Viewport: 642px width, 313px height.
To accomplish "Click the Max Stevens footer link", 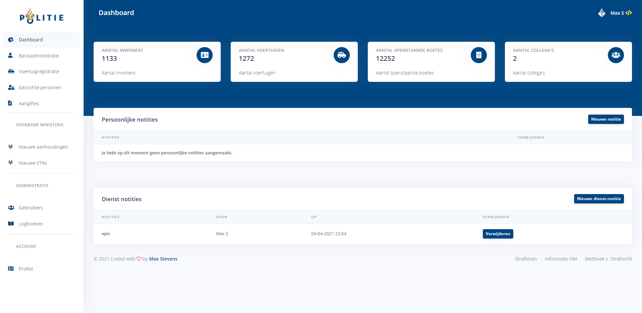I will coord(163,259).
